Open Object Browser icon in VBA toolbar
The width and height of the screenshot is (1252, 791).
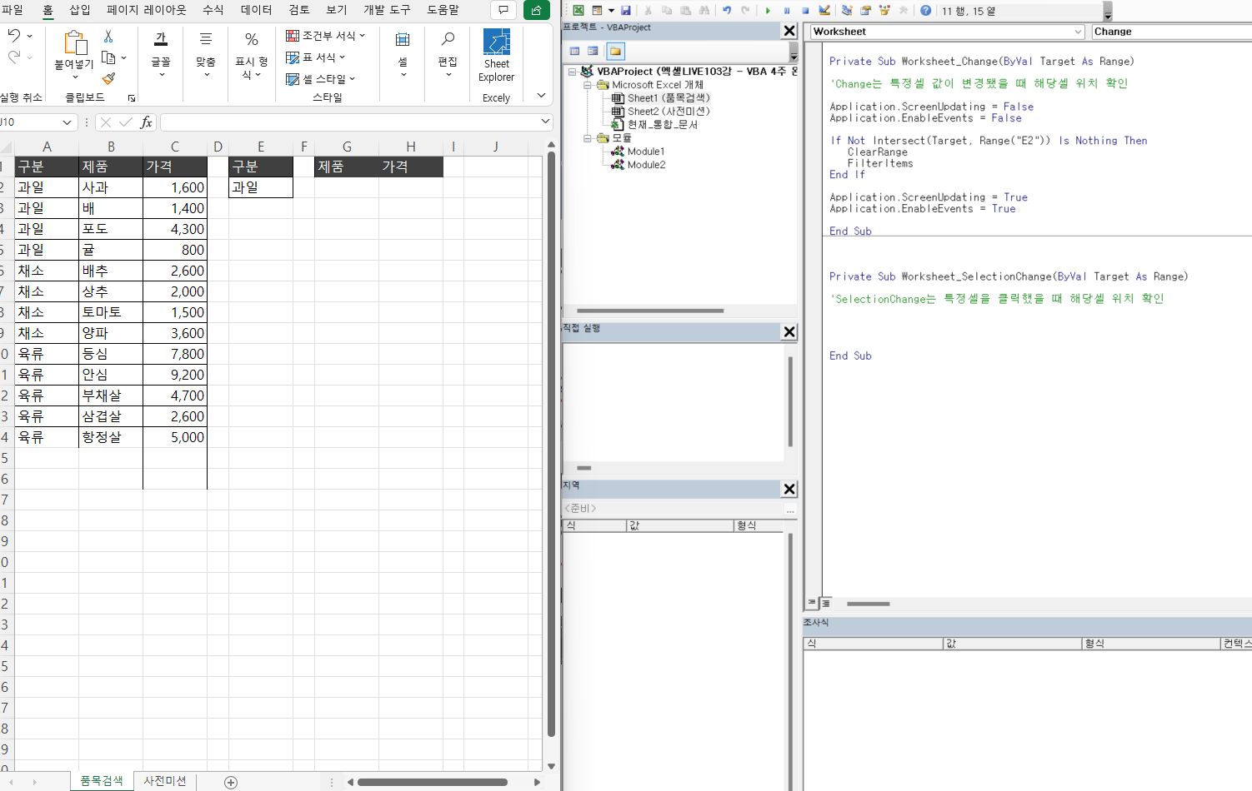[884, 11]
